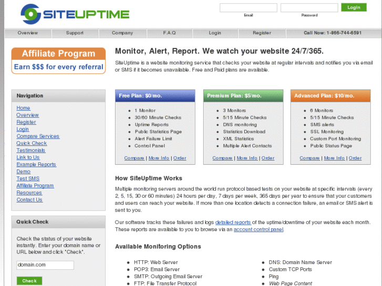Open Link to Us link
This screenshot has width=382, height=286.
[28, 157]
